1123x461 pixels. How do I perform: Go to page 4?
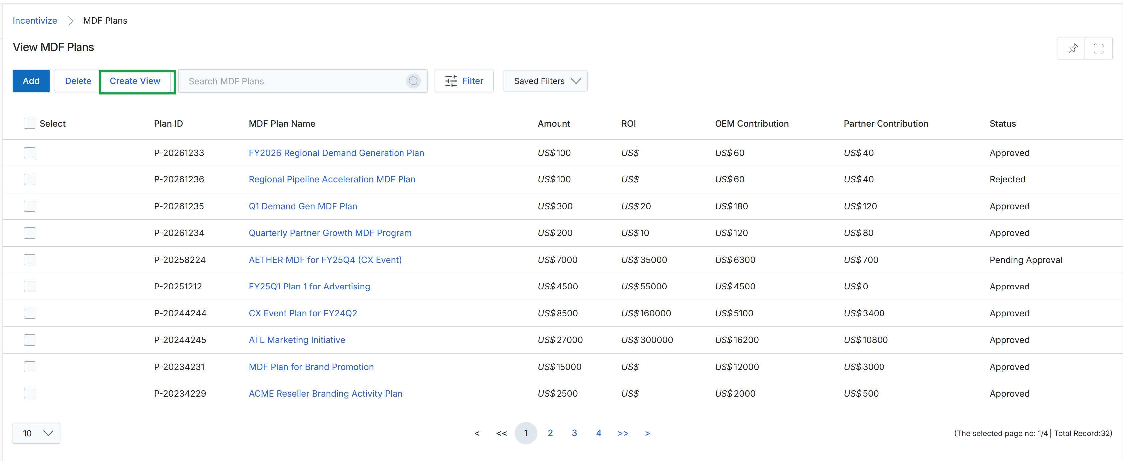[x=599, y=433]
